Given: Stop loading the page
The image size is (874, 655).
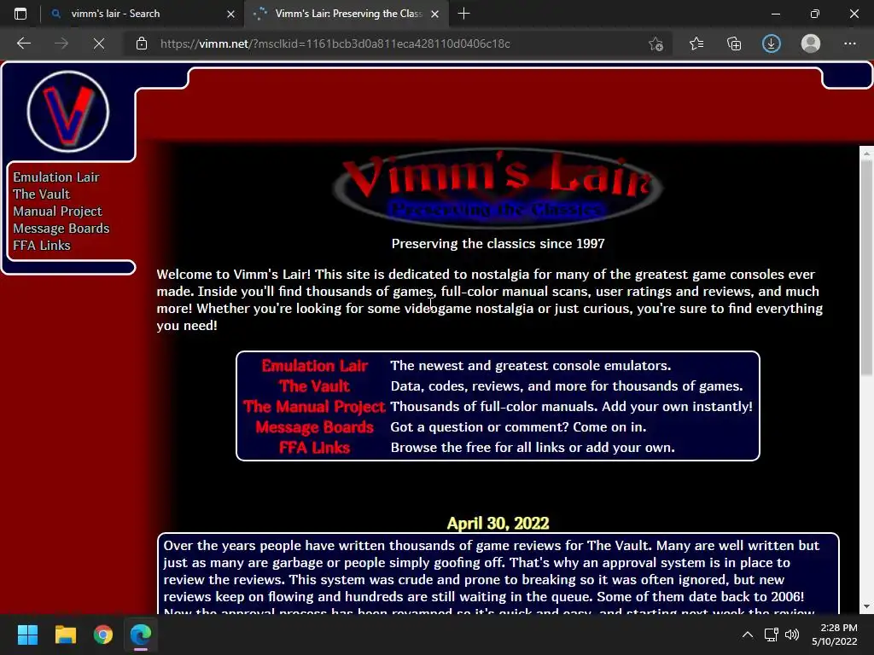Looking at the screenshot, I should tap(99, 43).
